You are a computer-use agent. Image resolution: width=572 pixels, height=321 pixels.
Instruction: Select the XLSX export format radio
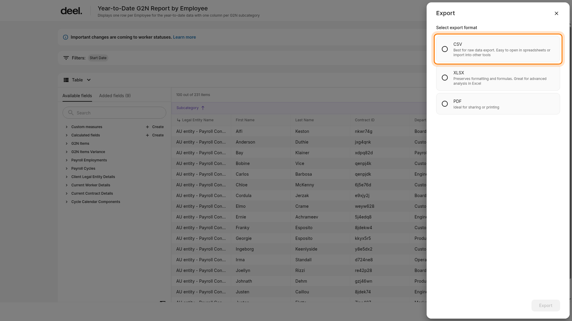(444, 78)
